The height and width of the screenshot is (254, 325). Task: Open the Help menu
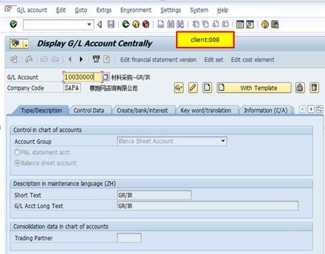pyautogui.click(x=223, y=10)
